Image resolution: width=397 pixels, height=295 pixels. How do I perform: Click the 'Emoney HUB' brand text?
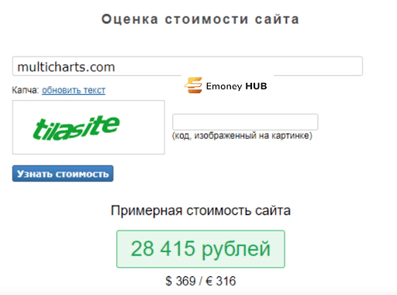[x=236, y=86]
